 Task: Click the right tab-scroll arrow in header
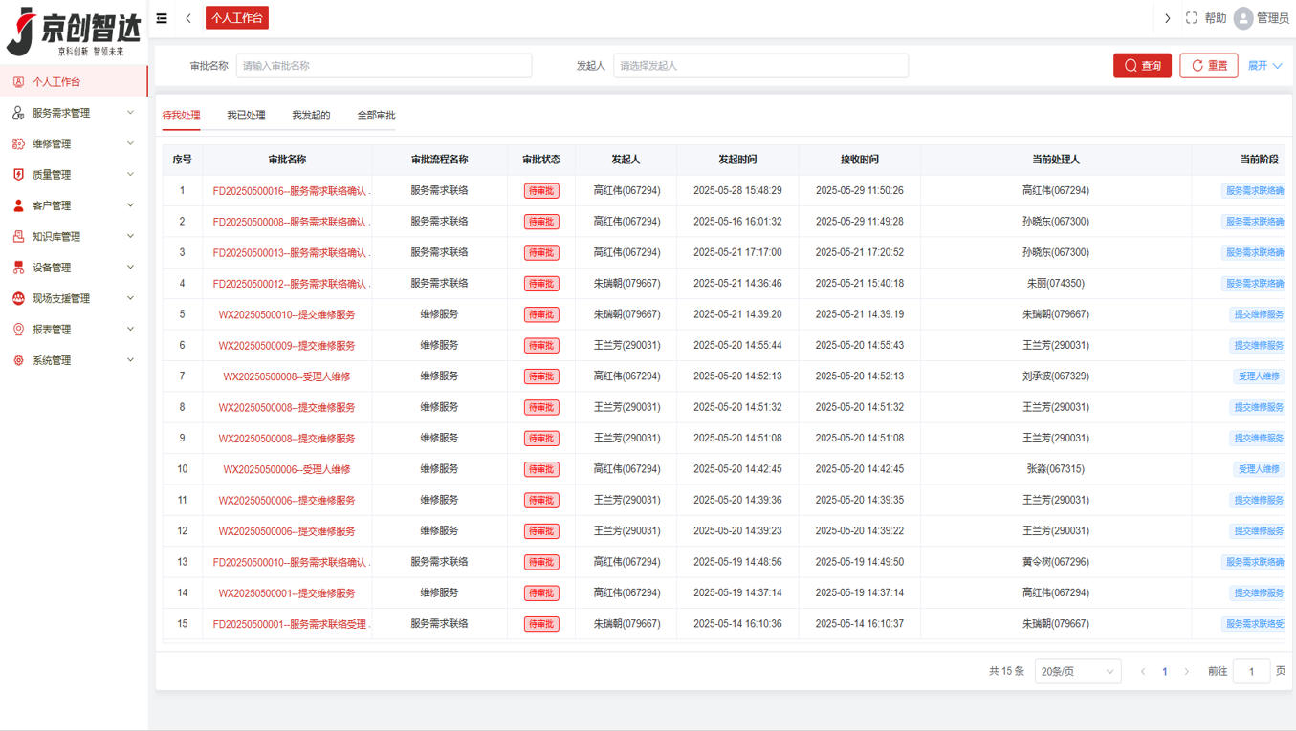click(x=1167, y=18)
